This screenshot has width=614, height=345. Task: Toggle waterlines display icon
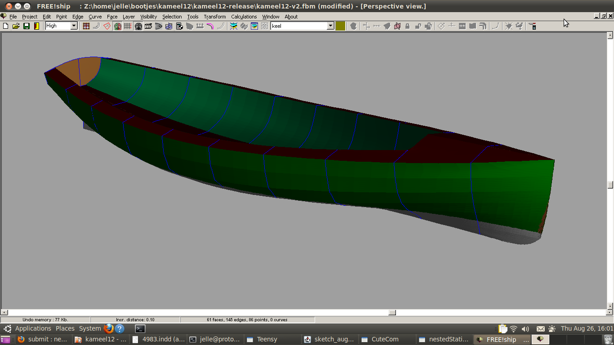(x=159, y=26)
